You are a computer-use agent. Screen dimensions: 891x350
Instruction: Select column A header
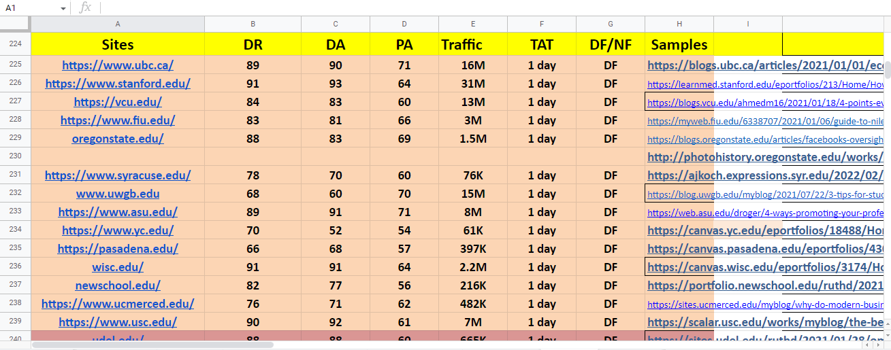click(118, 24)
